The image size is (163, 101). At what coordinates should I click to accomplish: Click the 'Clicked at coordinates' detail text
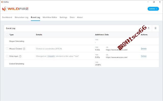click(x=49, y=49)
